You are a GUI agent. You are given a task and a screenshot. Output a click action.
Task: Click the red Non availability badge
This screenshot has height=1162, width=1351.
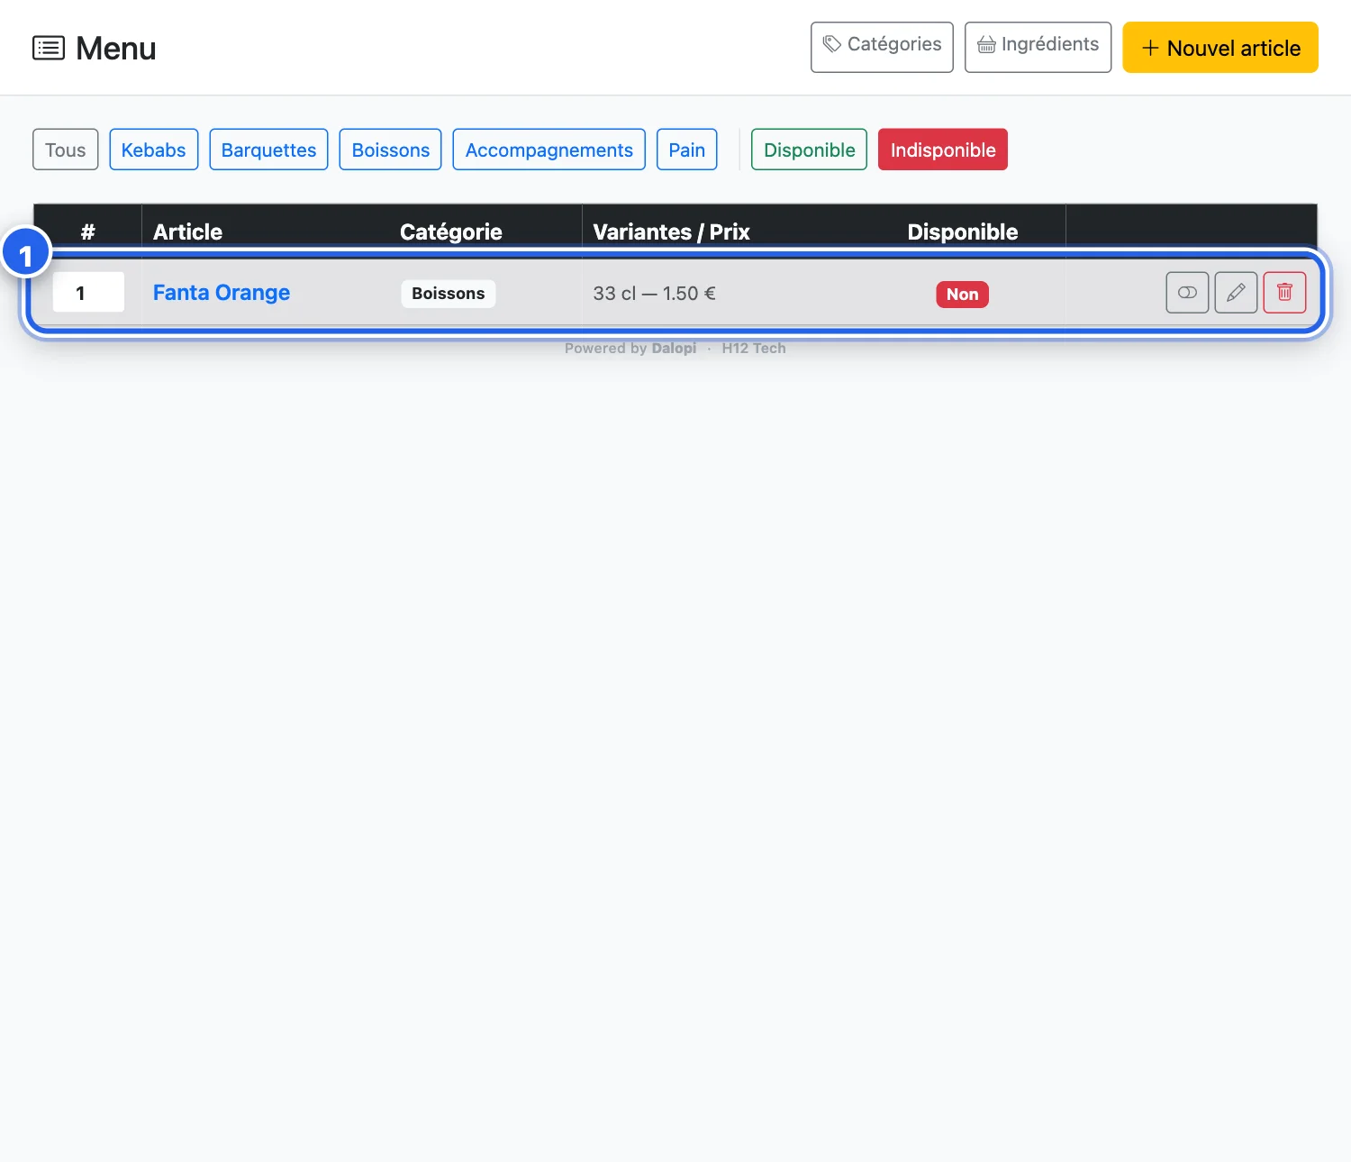(x=963, y=295)
